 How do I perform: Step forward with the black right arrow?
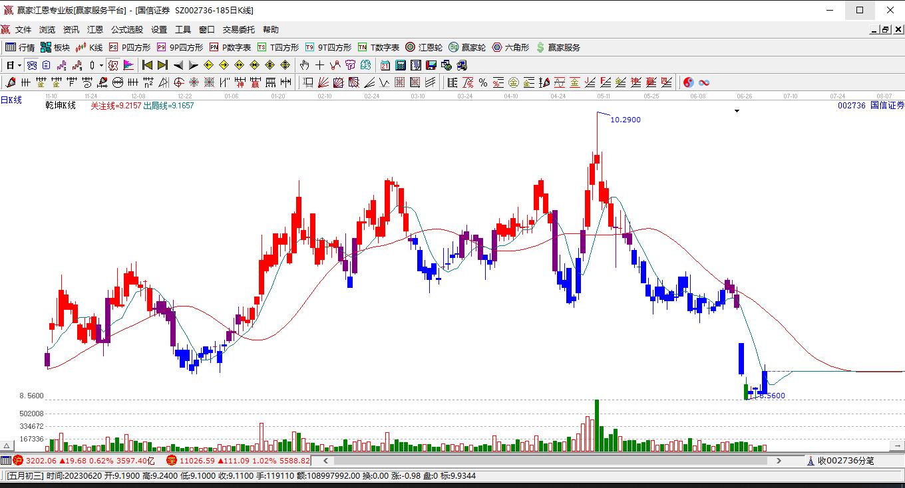pos(193,65)
